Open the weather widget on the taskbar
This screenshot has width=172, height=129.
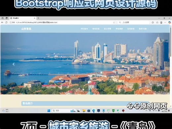tap(5, 110)
